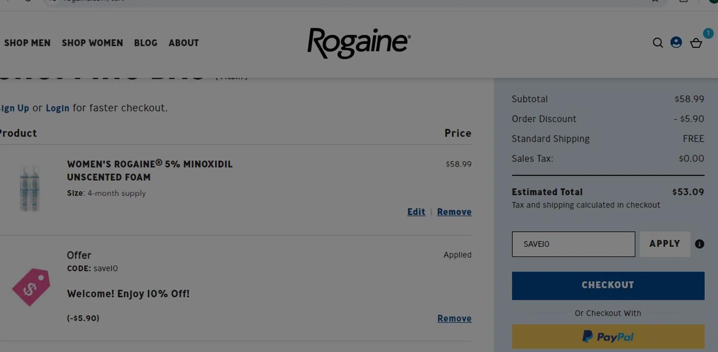Click the Subtotal $58.99 amount
This screenshot has height=352, width=718.
(689, 99)
